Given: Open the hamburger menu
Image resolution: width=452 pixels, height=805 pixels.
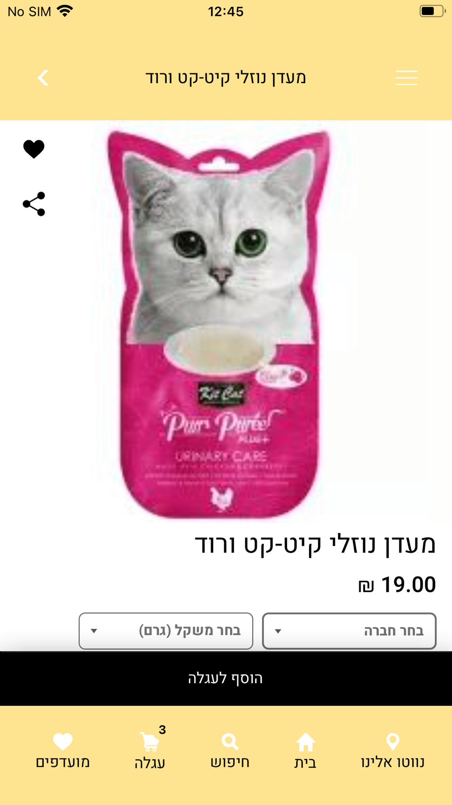Looking at the screenshot, I should [x=406, y=78].
